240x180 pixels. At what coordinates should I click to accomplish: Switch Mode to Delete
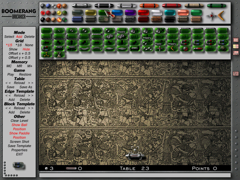29,37
